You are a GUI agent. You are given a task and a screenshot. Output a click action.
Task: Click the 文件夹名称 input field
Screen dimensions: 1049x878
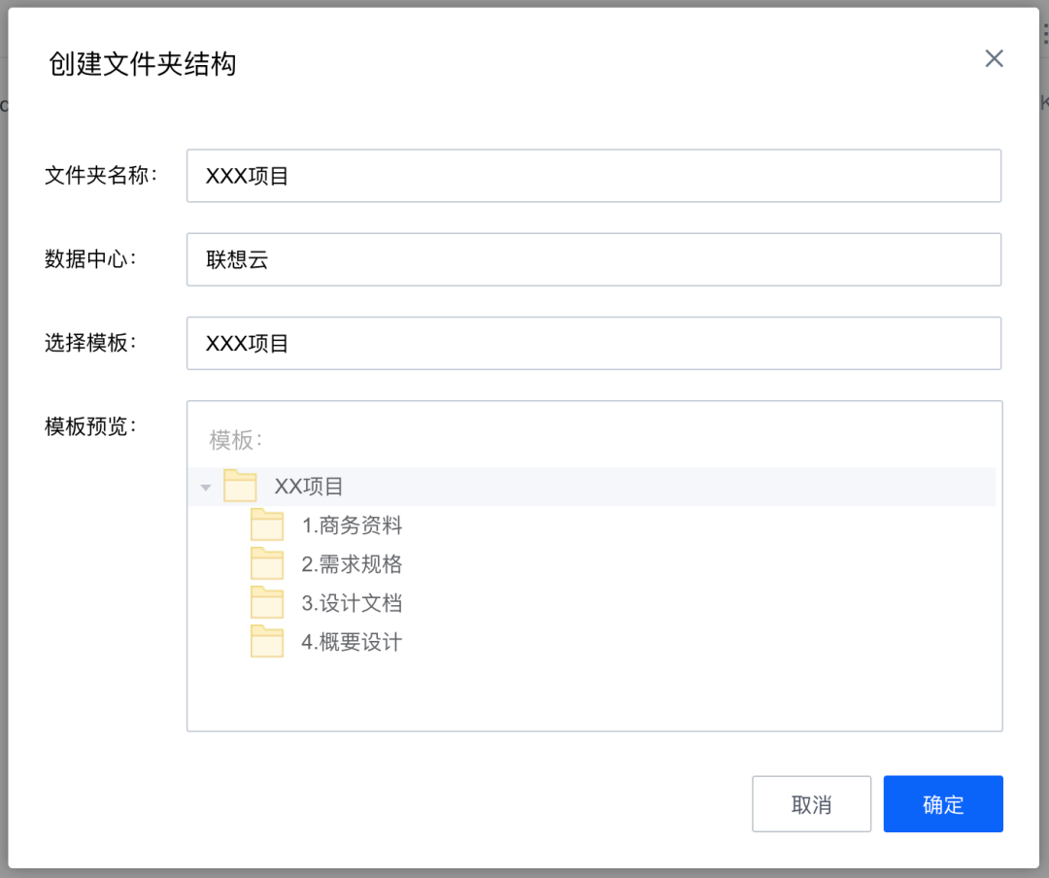click(593, 176)
